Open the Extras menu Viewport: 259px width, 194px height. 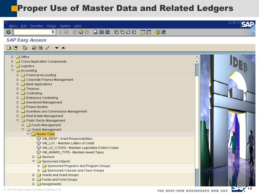(52, 26)
